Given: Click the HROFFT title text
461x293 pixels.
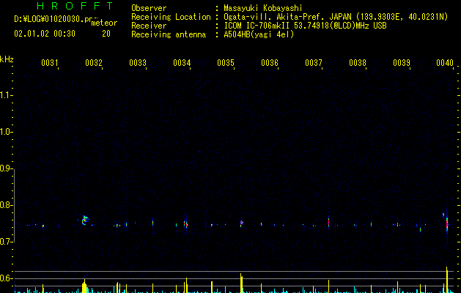Looking at the screenshot, I should click(x=75, y=6).
